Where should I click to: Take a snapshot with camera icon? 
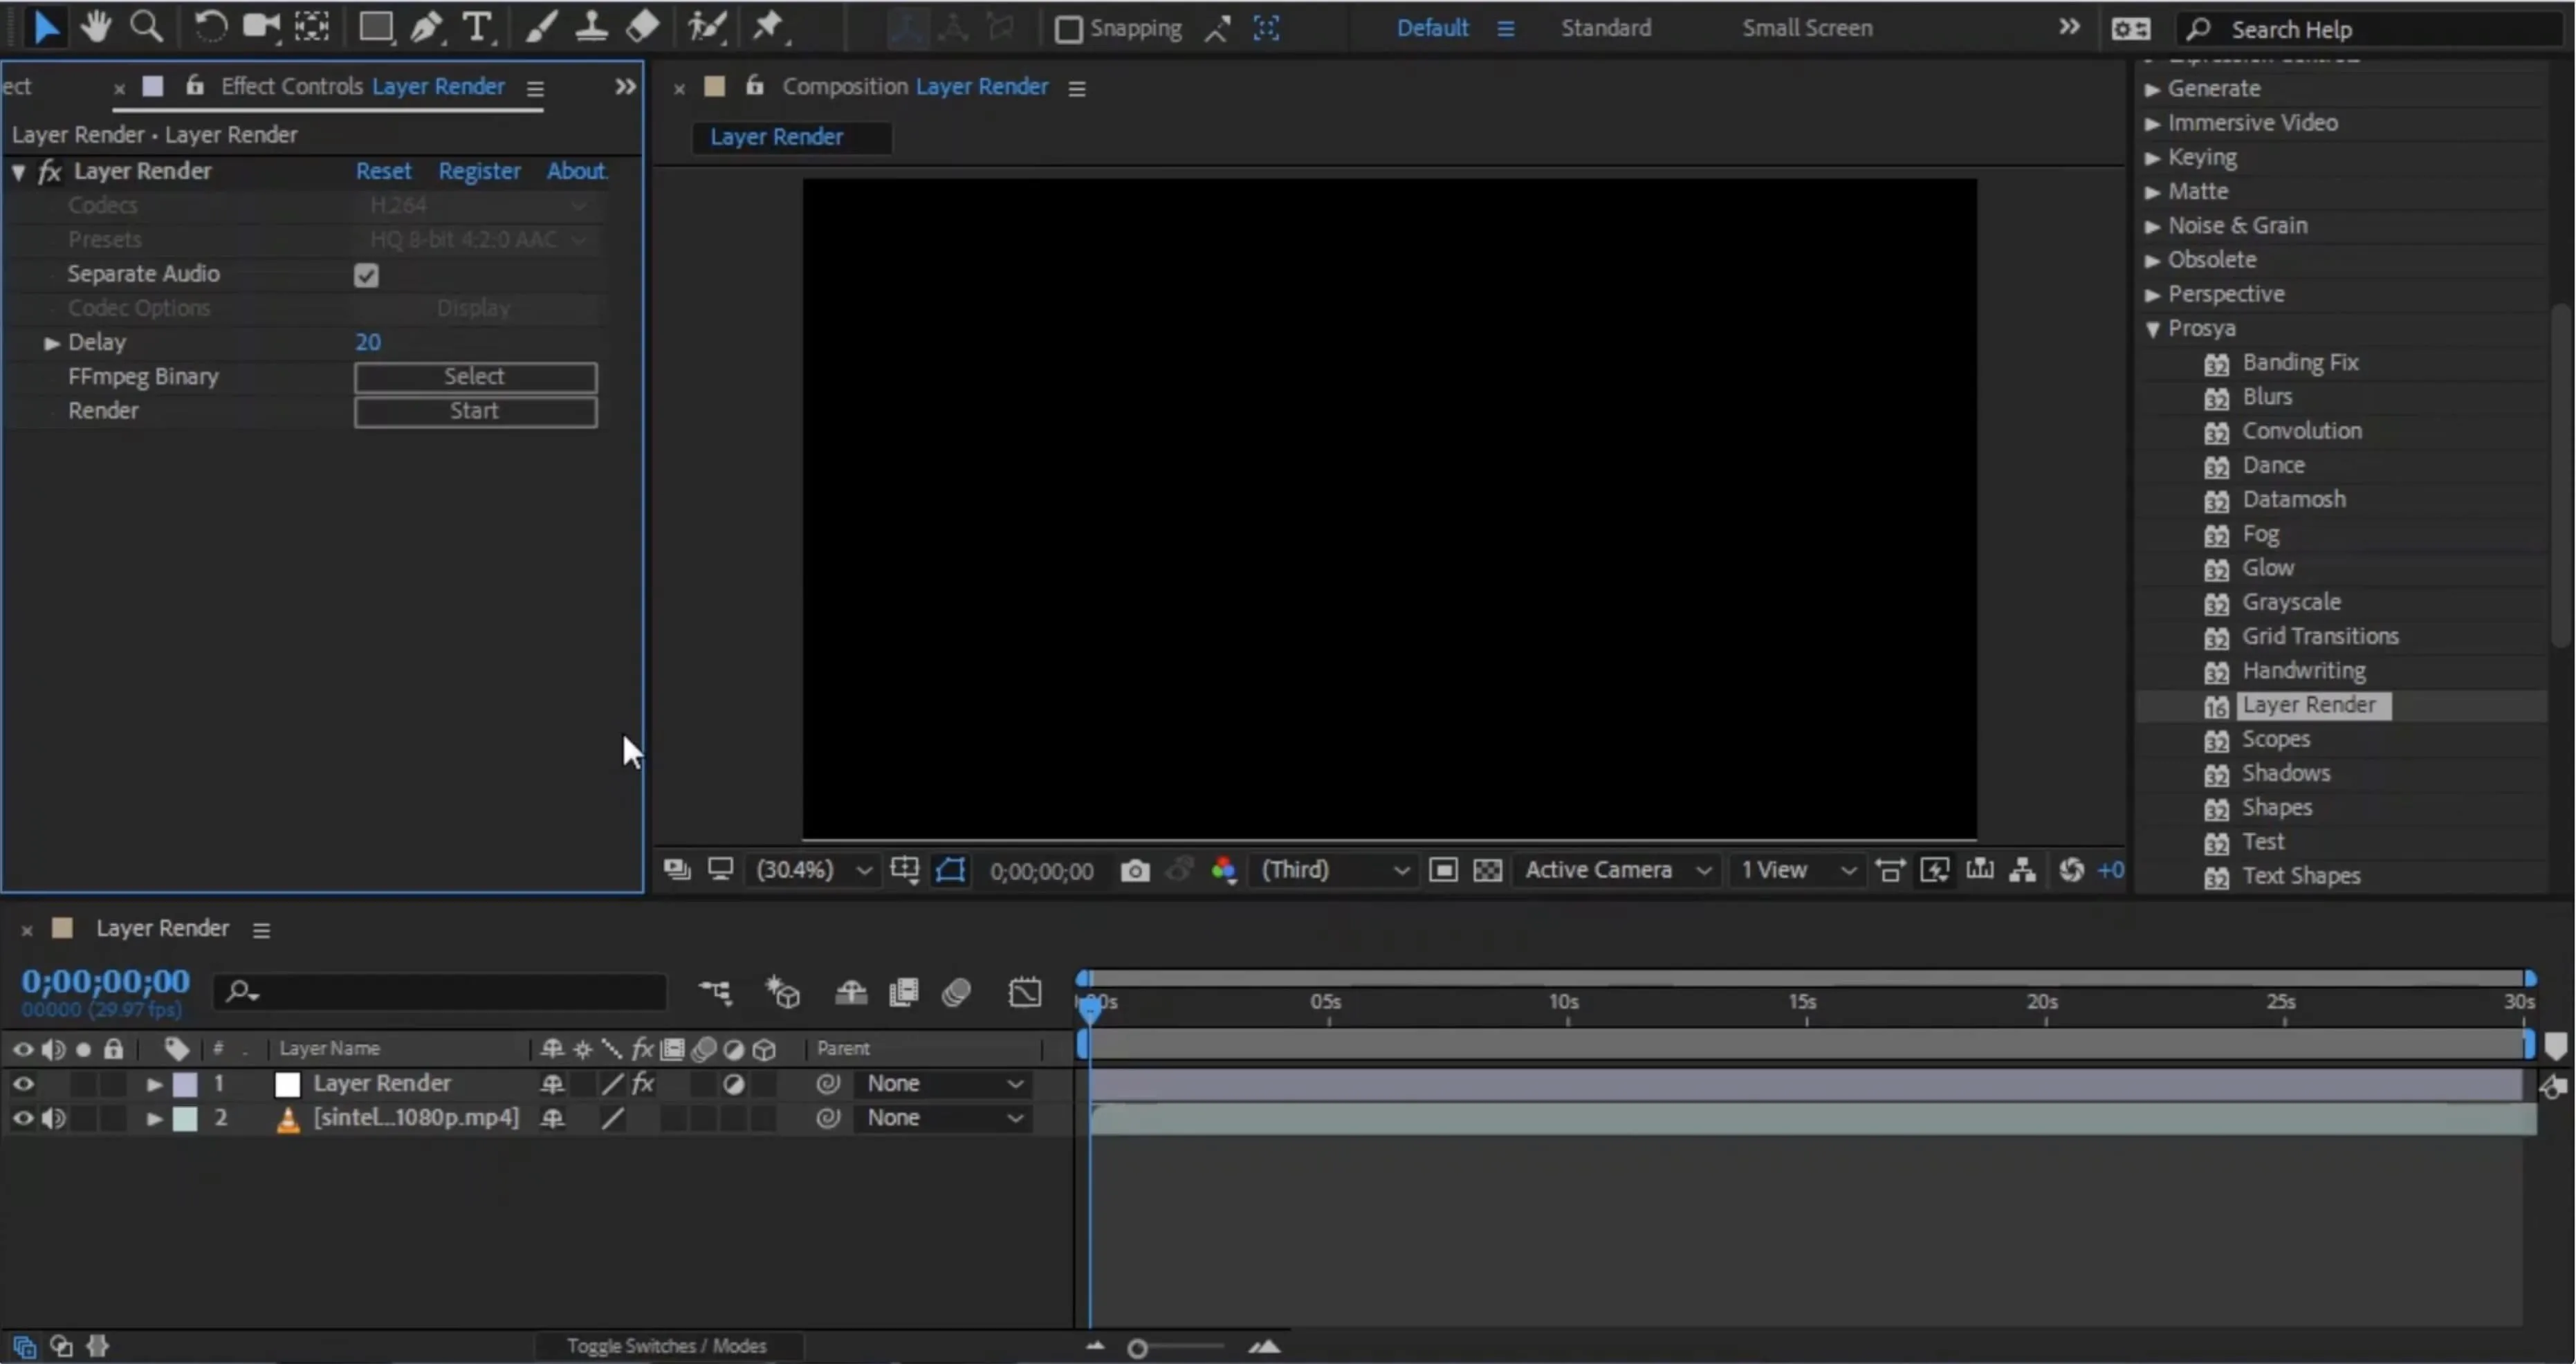(1134, 870)
